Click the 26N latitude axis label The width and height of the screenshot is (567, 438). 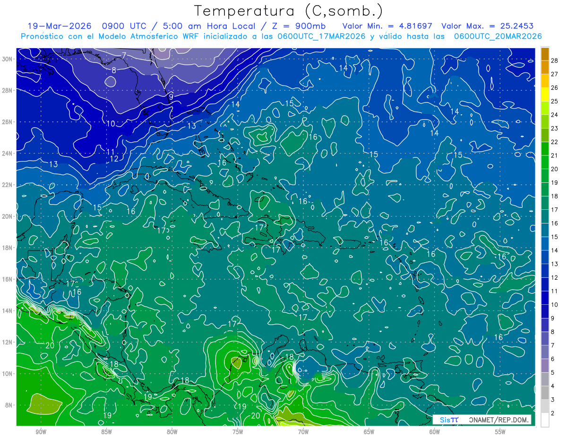pos(8,122)
